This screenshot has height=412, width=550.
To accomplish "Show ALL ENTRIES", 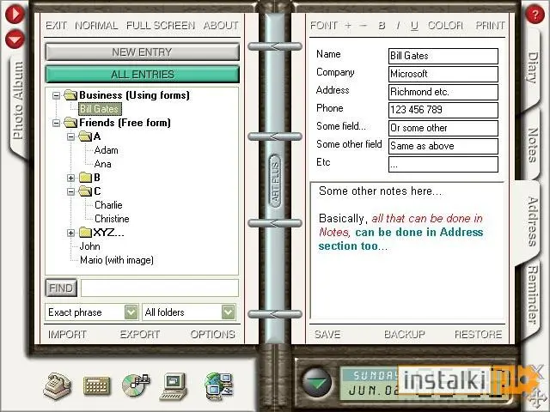I will tap(143, 75).
